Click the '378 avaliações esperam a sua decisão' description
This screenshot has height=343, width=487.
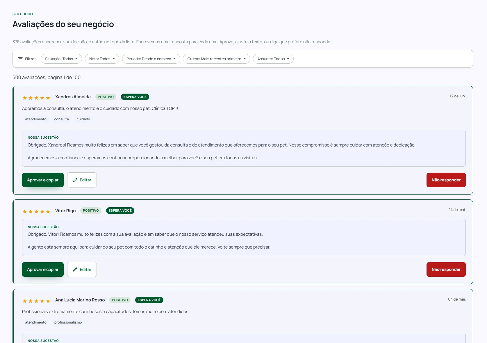(x=172, y=42)
